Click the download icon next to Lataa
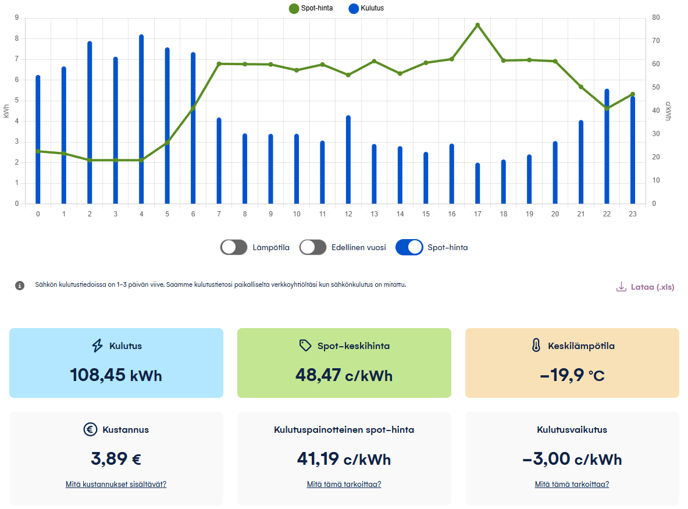The height and width of the screenshot is (509, 688). (621, 287)
